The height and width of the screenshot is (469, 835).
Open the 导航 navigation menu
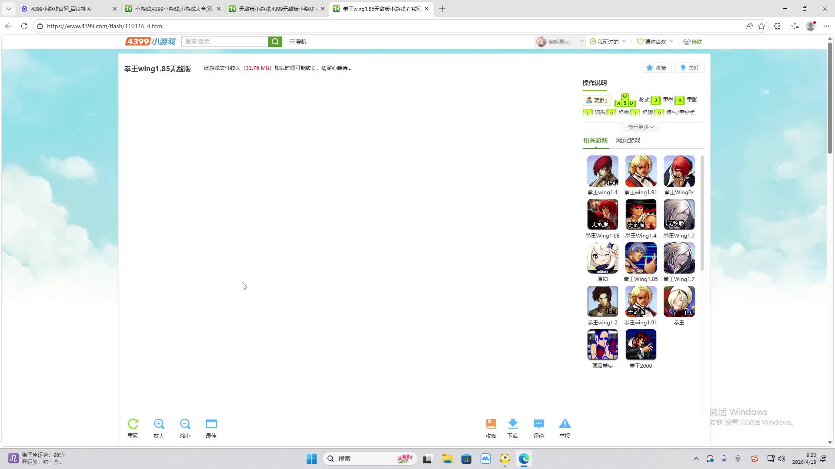tap(298, 42)
